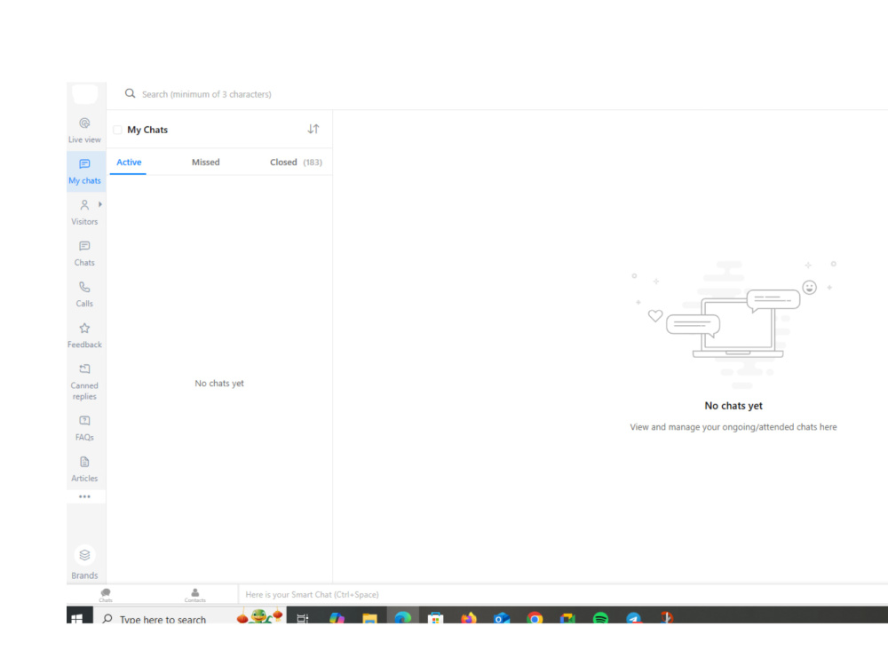Open the FAQs section
Image resolution: width=888 pixels, height=666 pixels.
[x=84, y=428]
